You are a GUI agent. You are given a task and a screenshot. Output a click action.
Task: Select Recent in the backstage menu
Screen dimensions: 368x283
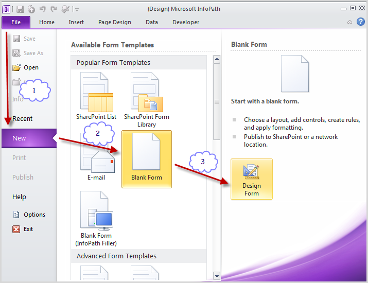22,119
